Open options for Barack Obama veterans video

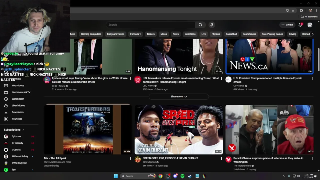click(312, 158)
